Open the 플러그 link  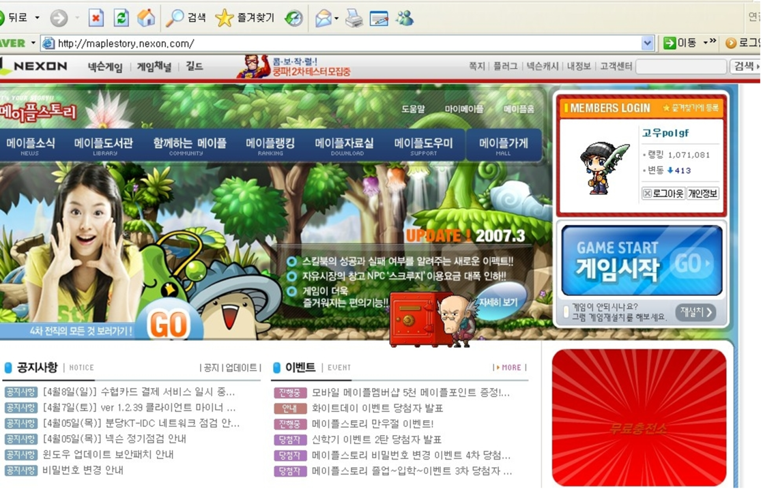tap(505, 66)
